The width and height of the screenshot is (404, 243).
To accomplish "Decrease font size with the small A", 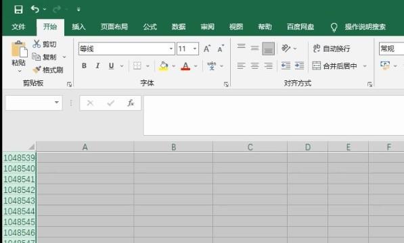I will [x=221, y=49].
